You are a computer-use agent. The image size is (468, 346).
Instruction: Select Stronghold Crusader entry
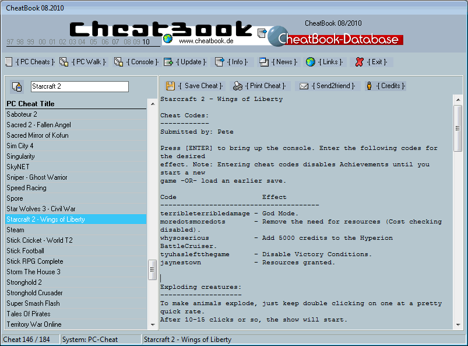(x=76, y=293)
